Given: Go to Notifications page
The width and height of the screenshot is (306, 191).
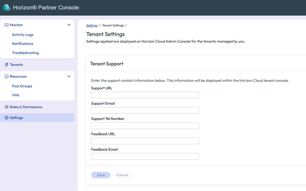Looking at the screenshot, I should click(22, 44).
